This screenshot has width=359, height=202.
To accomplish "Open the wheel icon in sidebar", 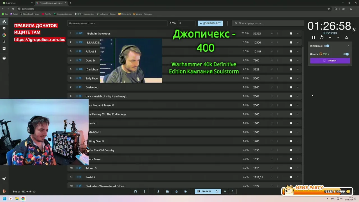I will tap(4, 35).
